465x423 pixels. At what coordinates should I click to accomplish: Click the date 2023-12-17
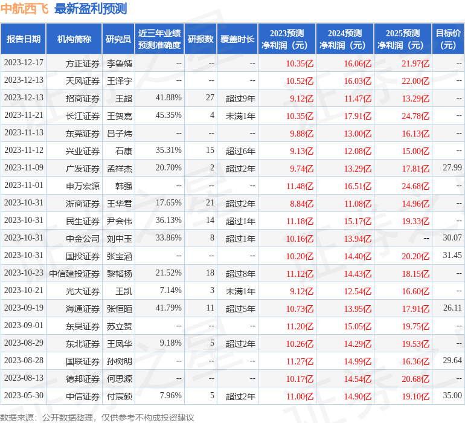(24, 62)
